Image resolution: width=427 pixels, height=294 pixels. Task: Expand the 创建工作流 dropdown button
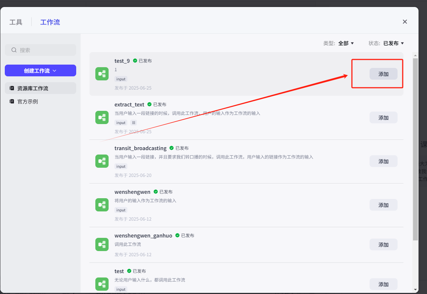coord(40,70)
